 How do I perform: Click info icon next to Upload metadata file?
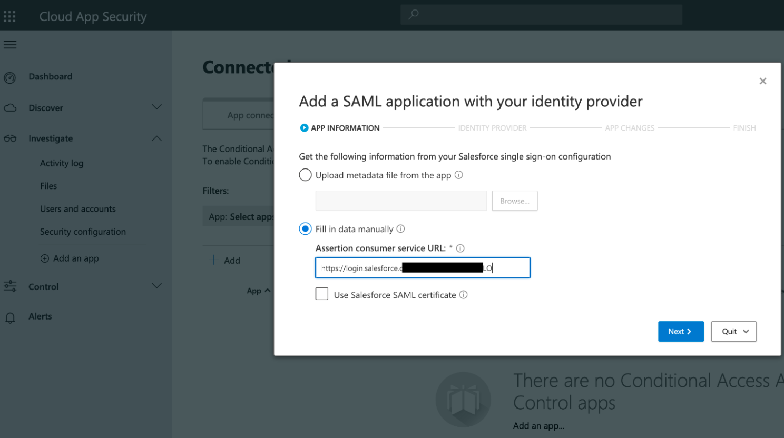click(459, 175)
